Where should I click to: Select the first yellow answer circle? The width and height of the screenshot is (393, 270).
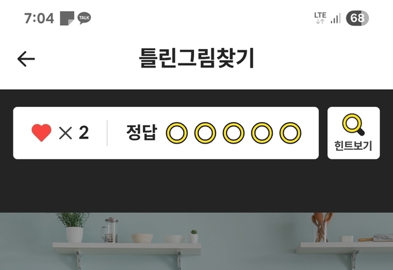click(x=177, y=133)
